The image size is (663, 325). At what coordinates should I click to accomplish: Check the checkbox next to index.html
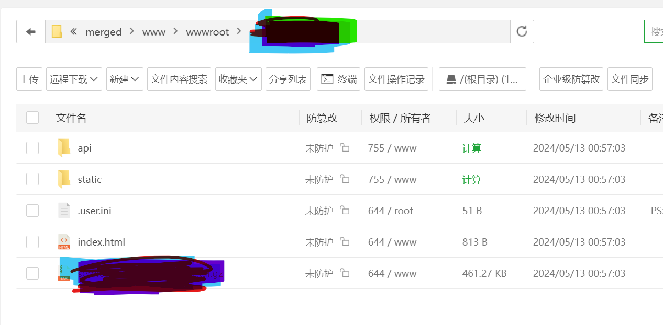(x=32, y=242)
